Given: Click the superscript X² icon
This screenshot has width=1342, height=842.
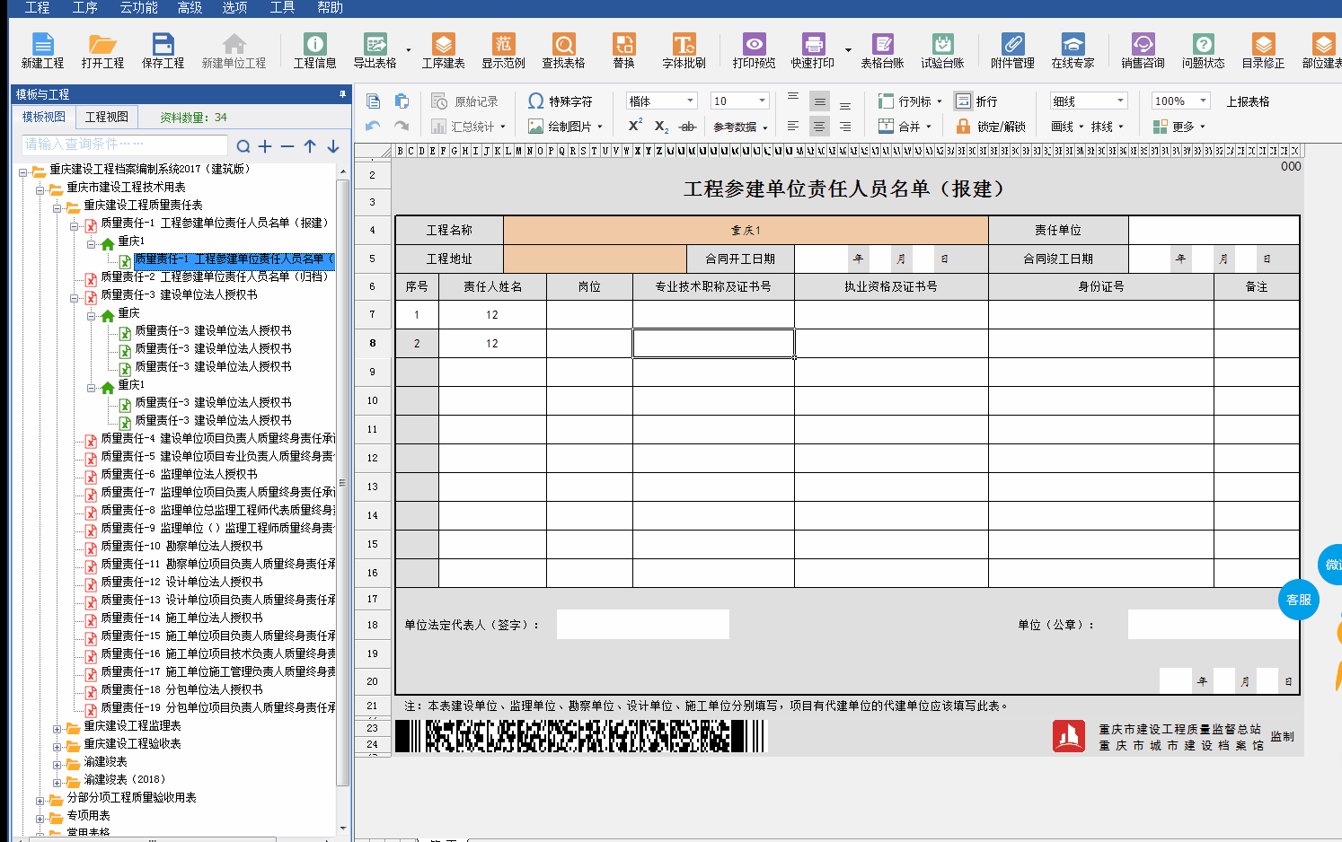Looking at the screenshot, I should tap(635, 126).
